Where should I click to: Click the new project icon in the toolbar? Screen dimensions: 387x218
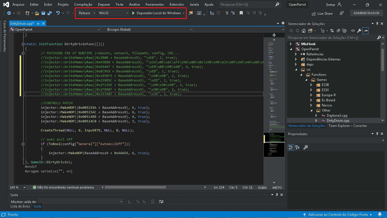(27, 13)
